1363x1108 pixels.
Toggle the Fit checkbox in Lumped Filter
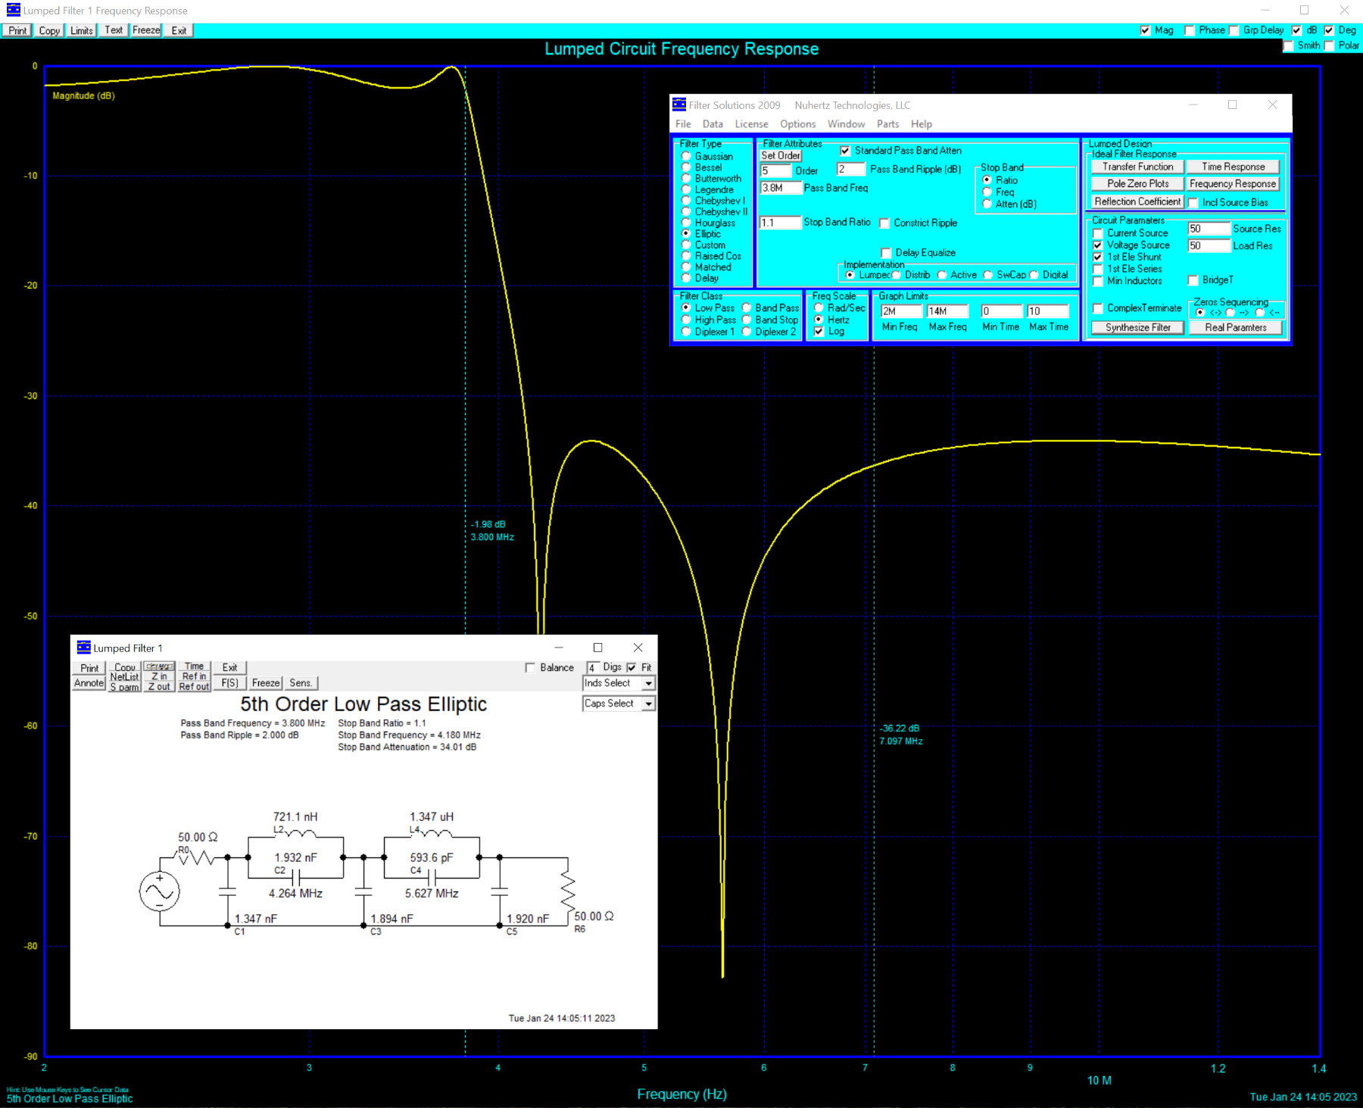point(632,668)
